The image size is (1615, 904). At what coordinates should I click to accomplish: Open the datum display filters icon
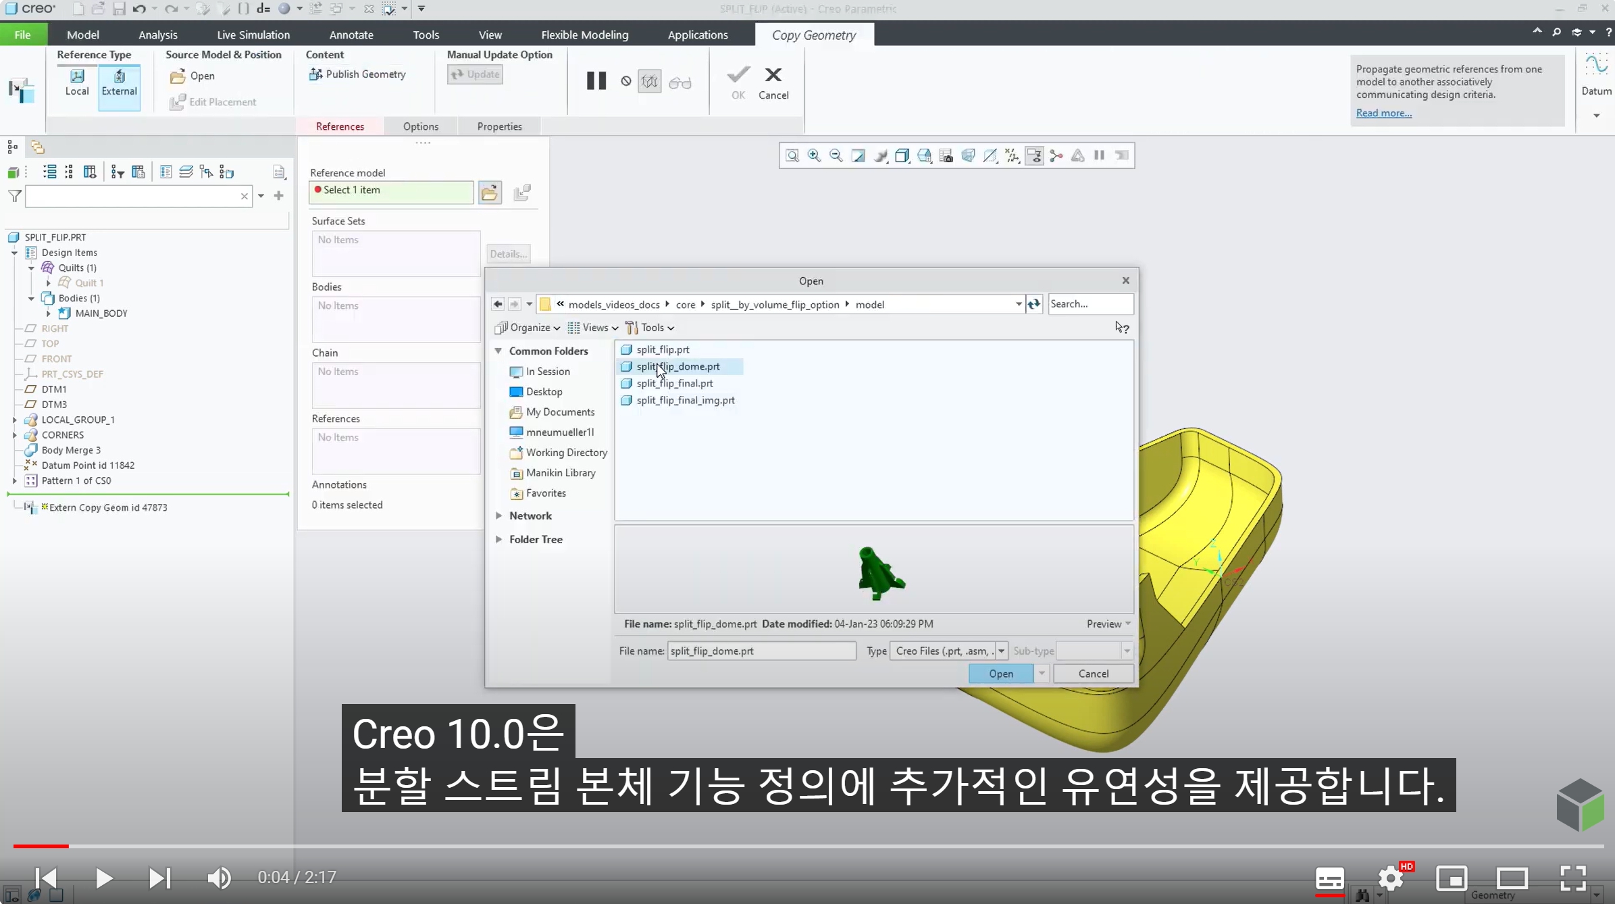[x=1012, y=156]
